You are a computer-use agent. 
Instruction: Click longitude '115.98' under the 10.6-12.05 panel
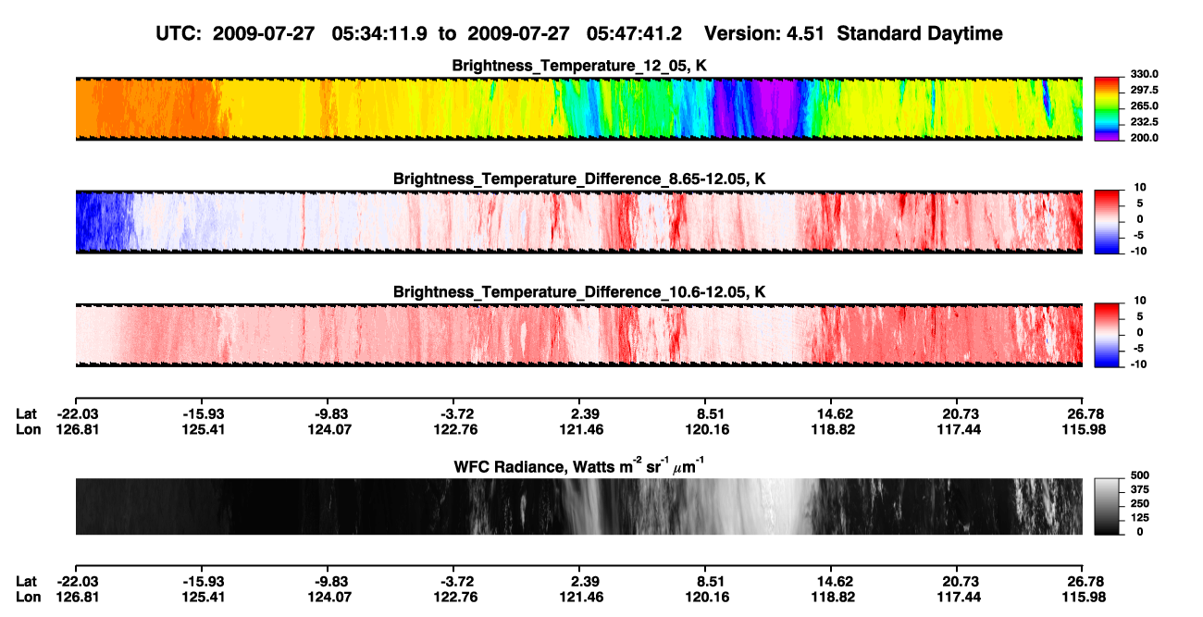coord(1083,429)
